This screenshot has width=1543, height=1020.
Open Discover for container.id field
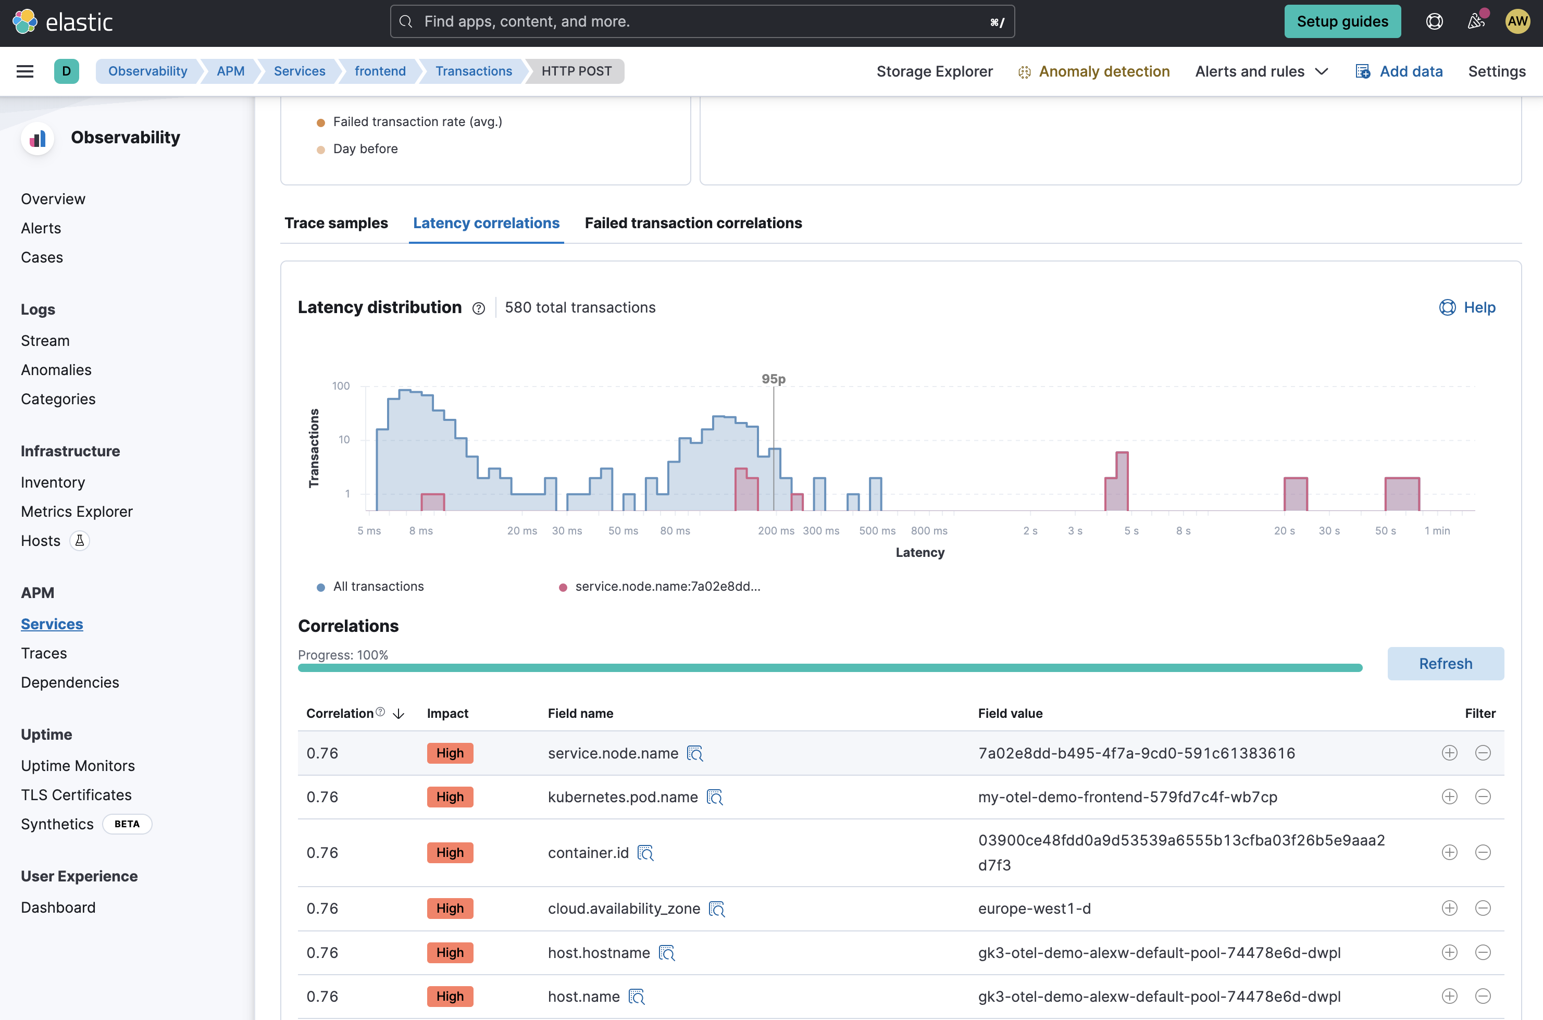point(645,853)
